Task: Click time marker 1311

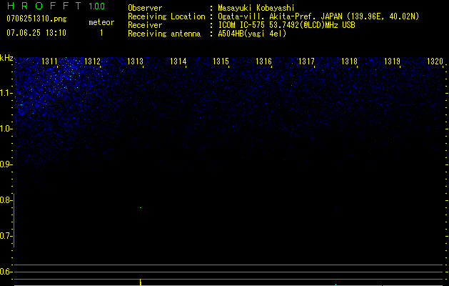Action: tap(49, 61)
